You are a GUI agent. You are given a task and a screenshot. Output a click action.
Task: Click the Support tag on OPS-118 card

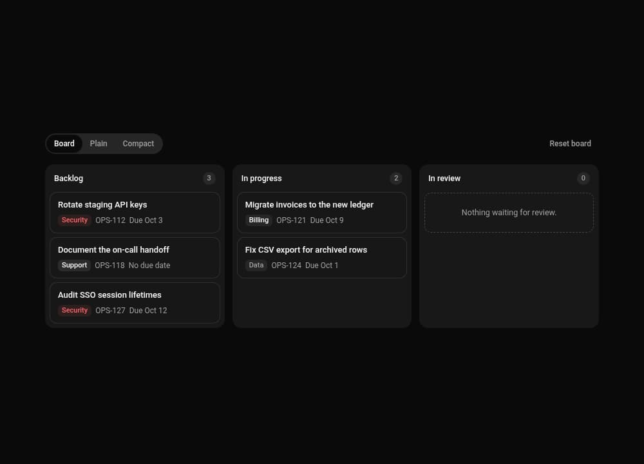pyautogui.click(x=74, y=266)
